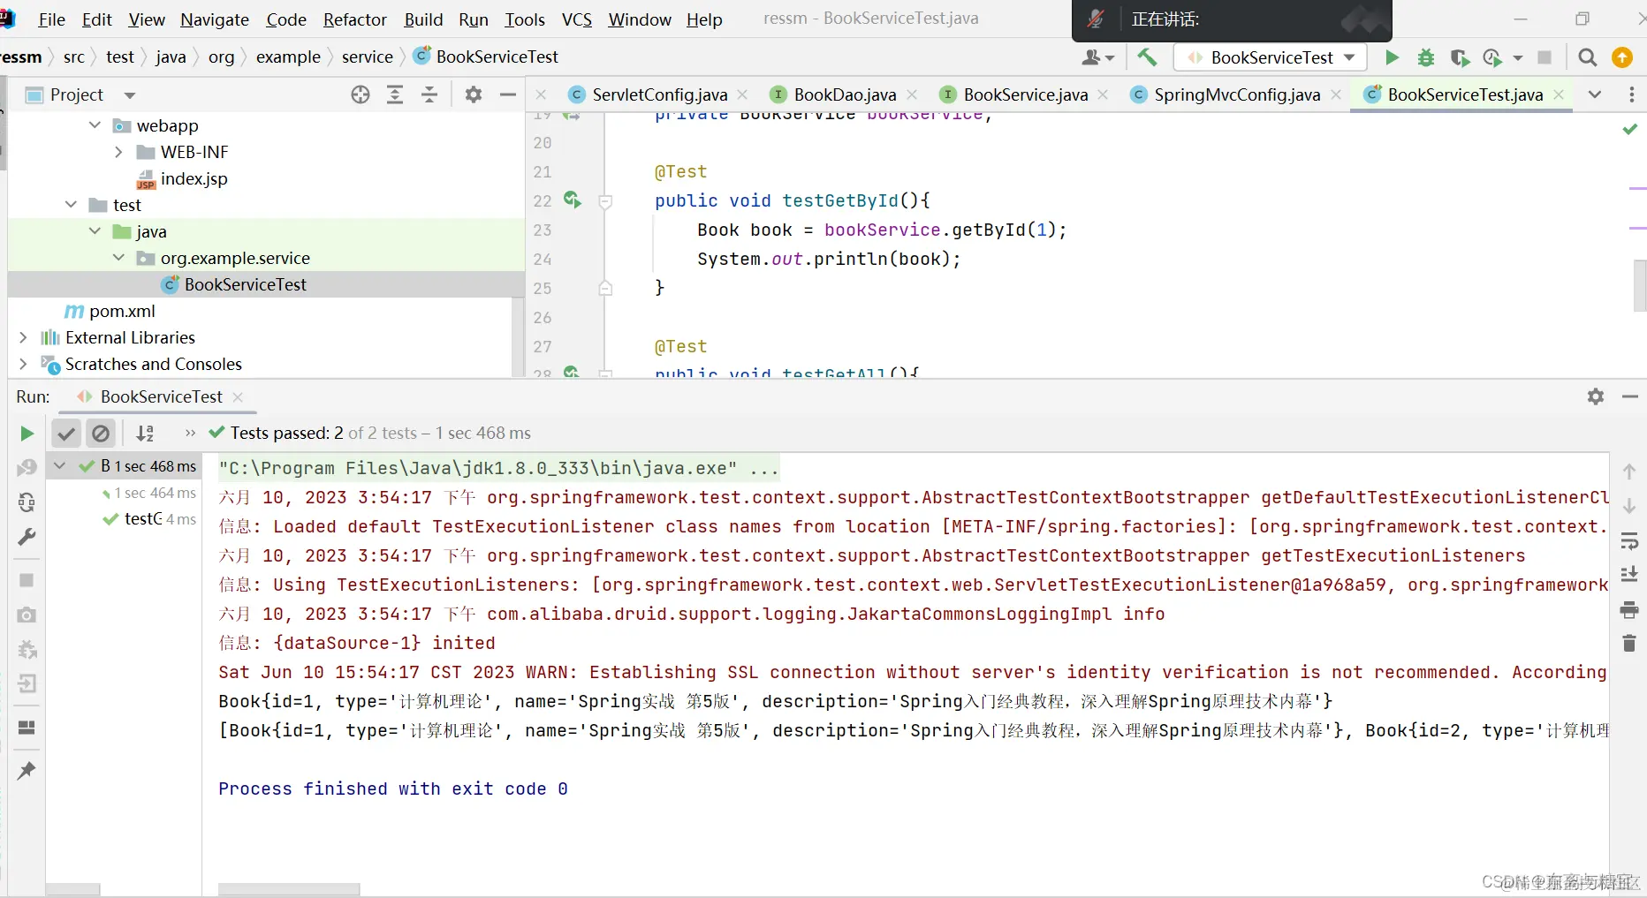Click the grayed Stop icon in main toolbar
This screenshot has width=1647, height=898.
(1545, 57)
